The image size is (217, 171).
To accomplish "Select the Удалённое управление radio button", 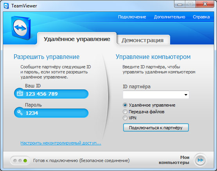I will [x=125, y=105].
